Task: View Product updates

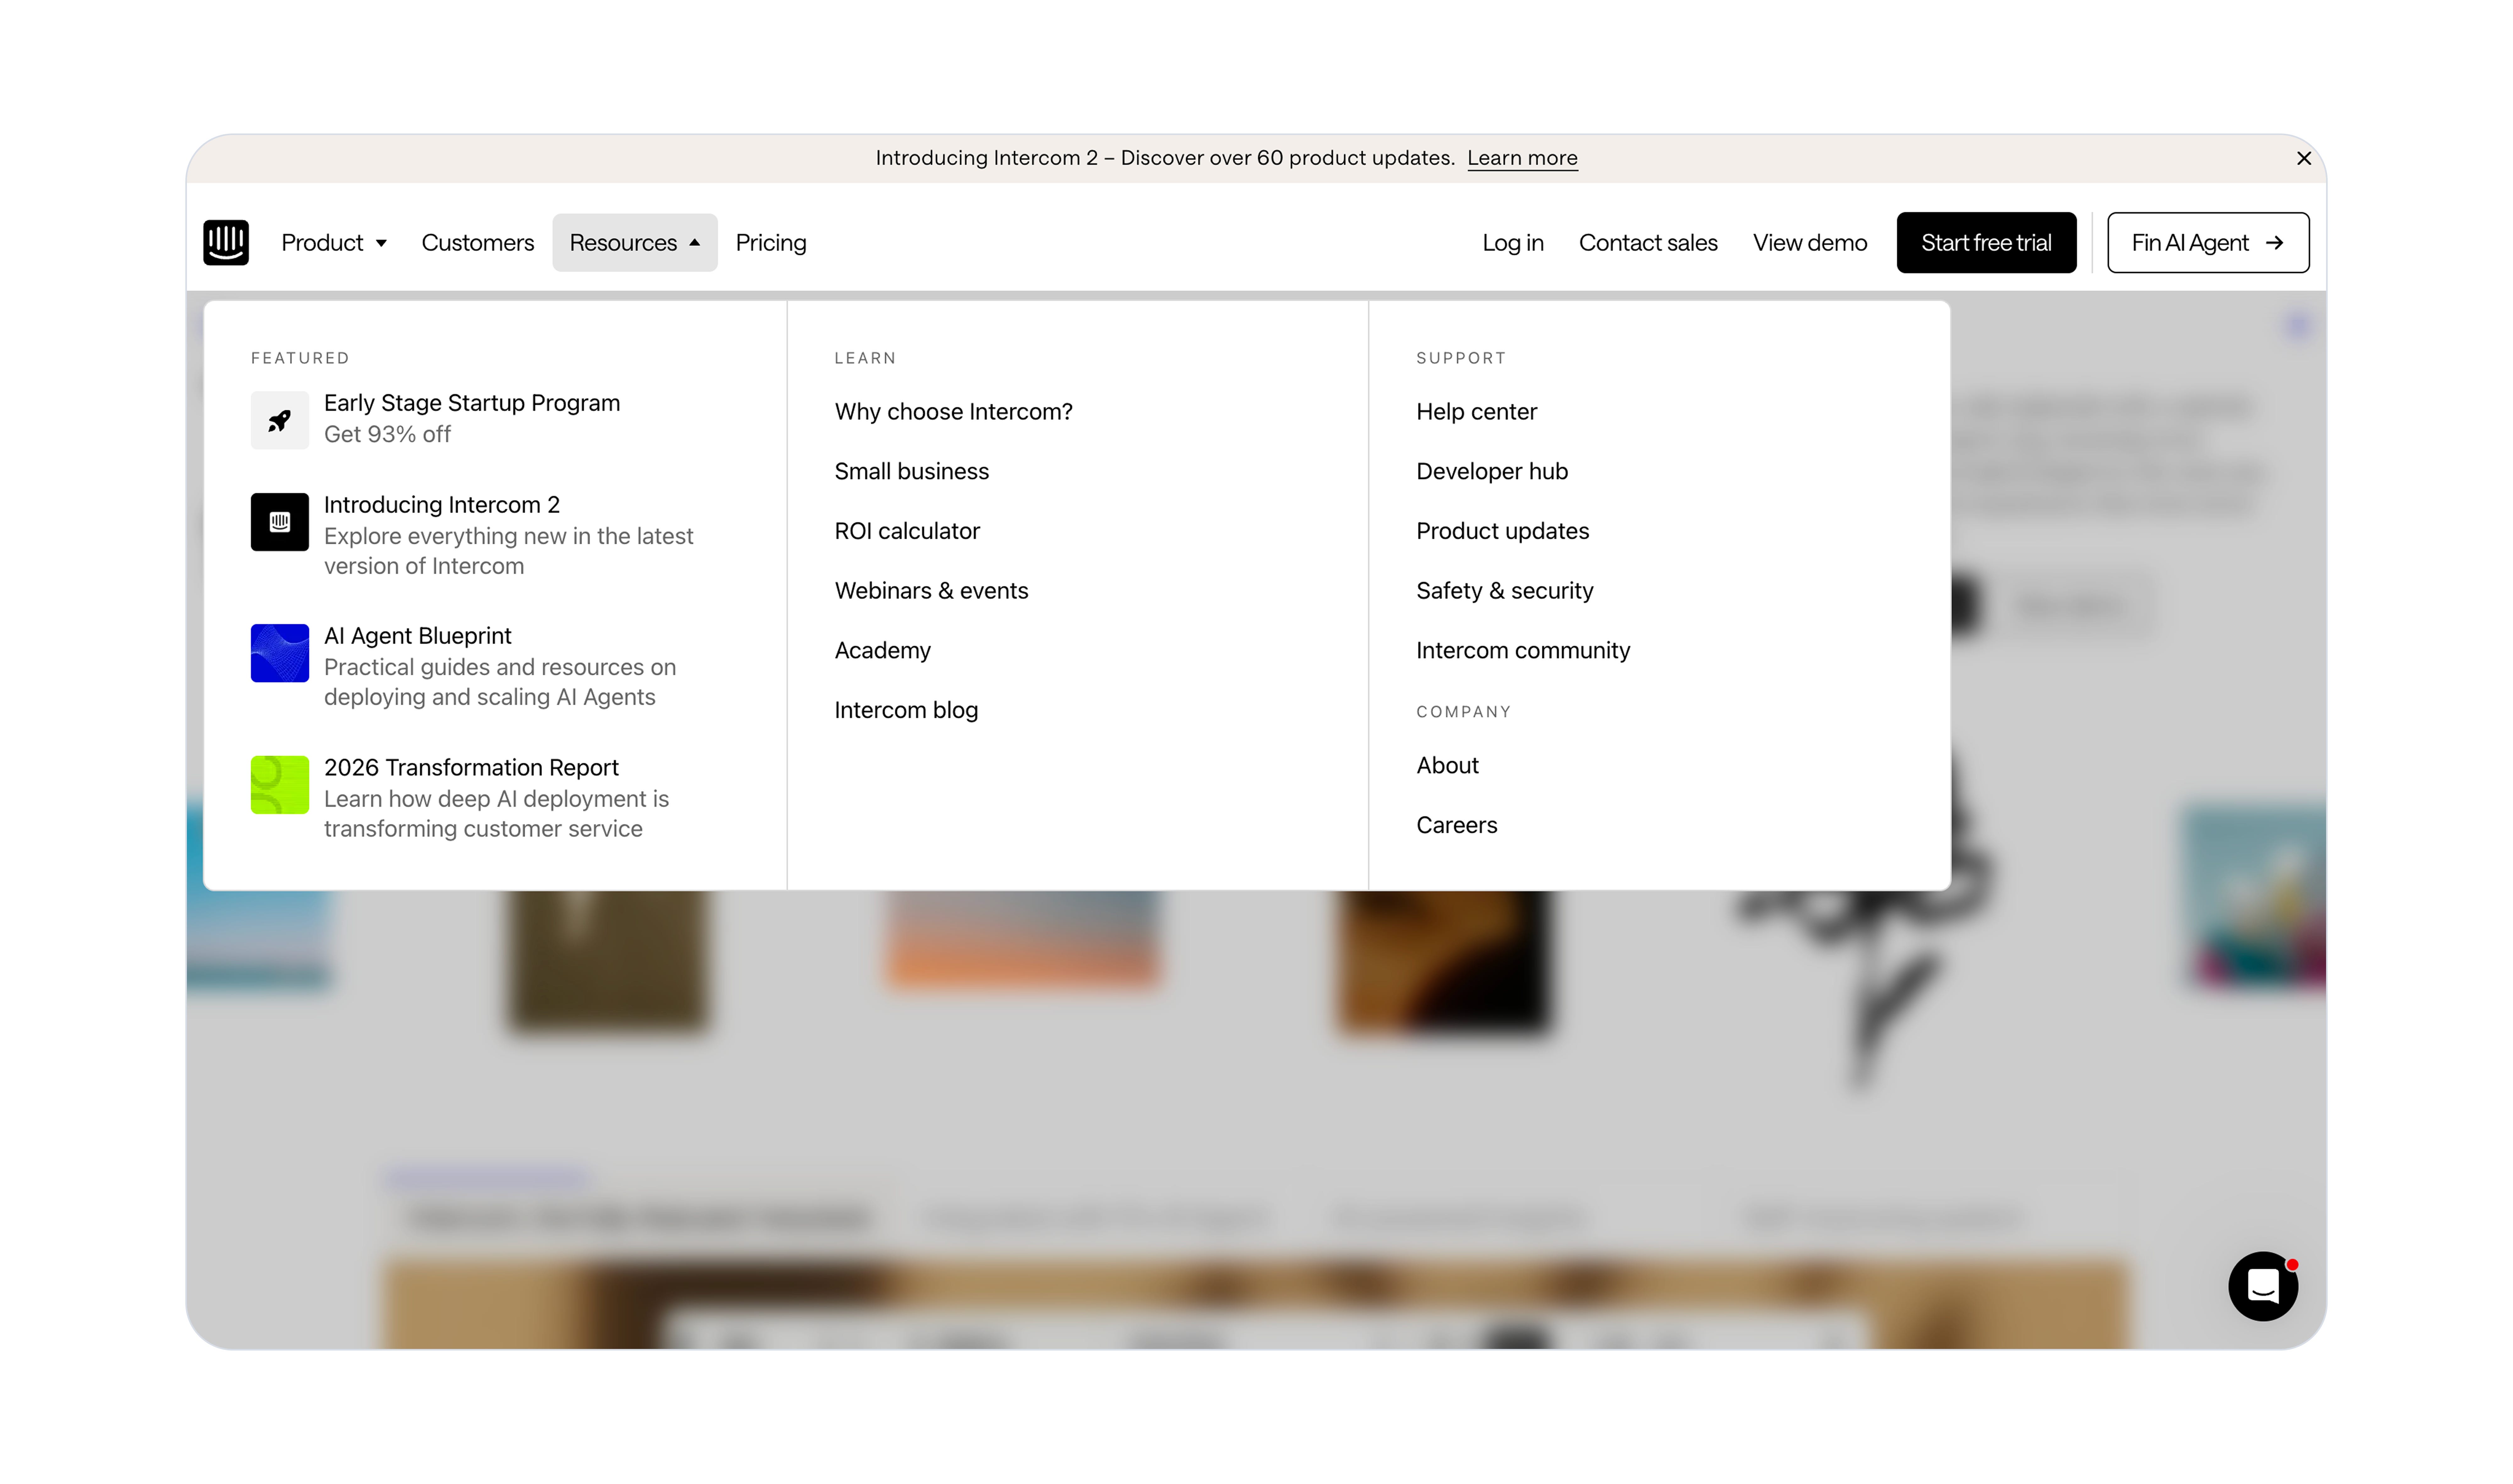Action: [1503, 531]
